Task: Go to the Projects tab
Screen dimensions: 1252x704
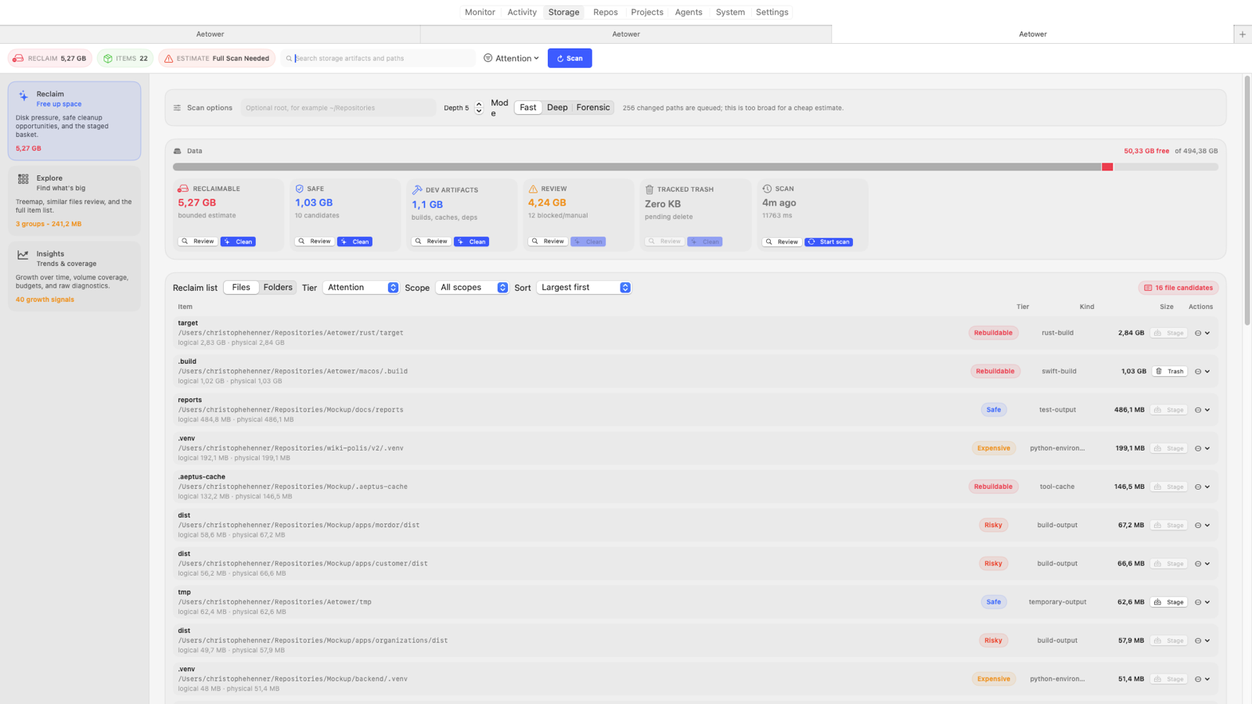Action: click(647, 12)
